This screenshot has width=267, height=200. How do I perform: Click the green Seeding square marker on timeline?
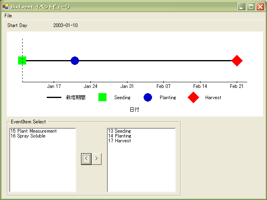22,60
